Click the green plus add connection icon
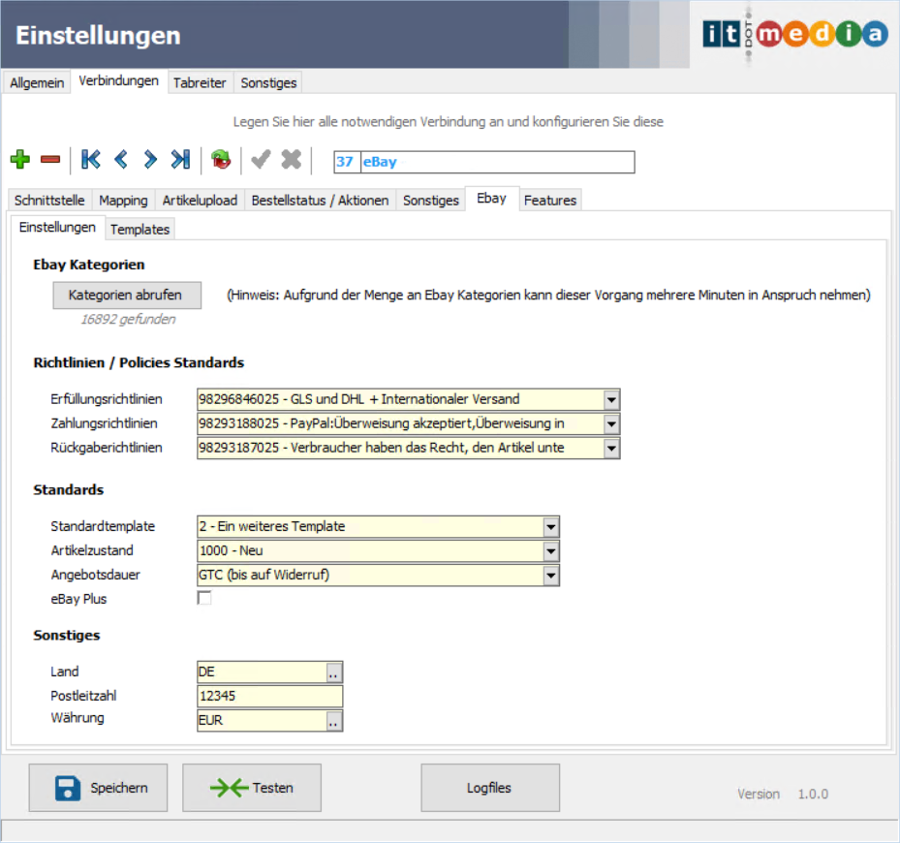900x843 pixels. (19, 160)
